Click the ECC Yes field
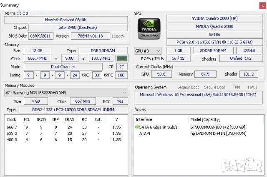Viewport: 267px width, 177px height. click(x=120, y=101)
